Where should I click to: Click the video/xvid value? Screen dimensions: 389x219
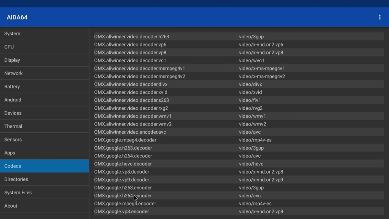click(x=250, y=92)
